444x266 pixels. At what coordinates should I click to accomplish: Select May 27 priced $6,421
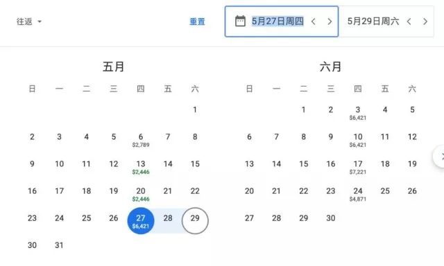[141, 221]
